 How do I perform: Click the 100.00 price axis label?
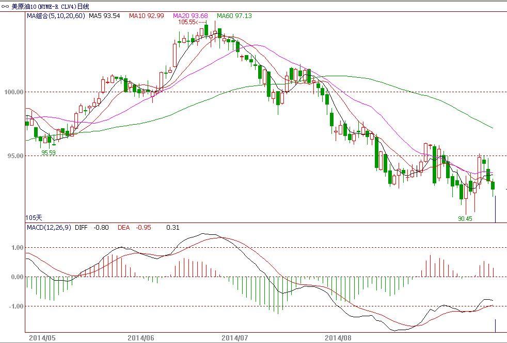[14, 92]
